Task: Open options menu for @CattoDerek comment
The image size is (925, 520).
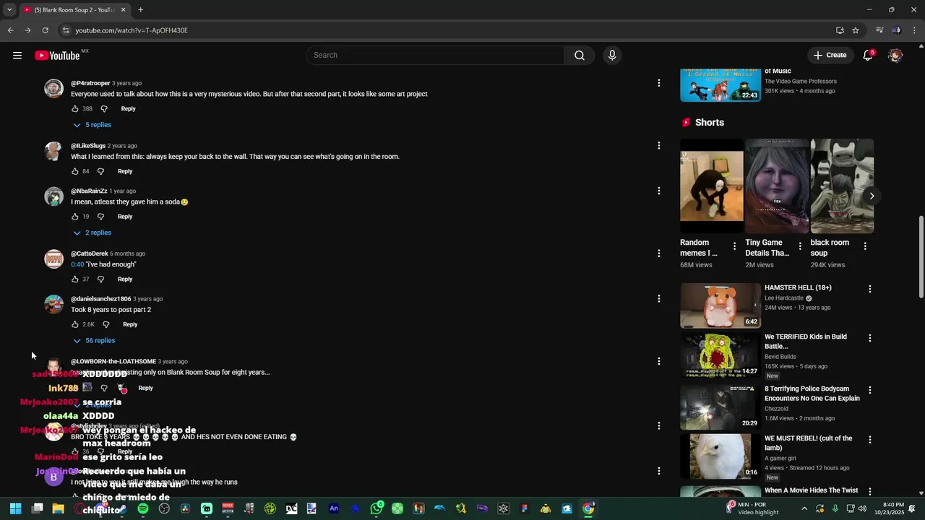Action: pos(658,253)
